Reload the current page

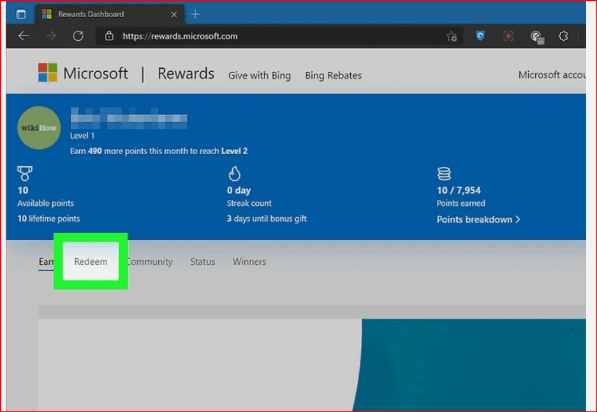pyautogui.click(x=78, y=36)
